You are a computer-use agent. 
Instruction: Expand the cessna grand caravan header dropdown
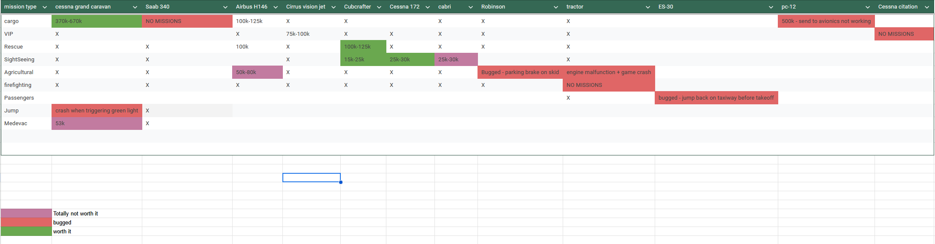(135, 7)
